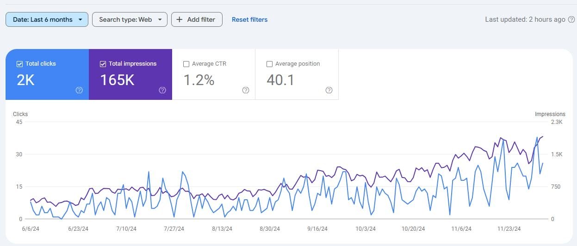The width and height of the screenshot is (577, 246).
Task: Click the 165K total impressions value
Action: pos(117,80)
